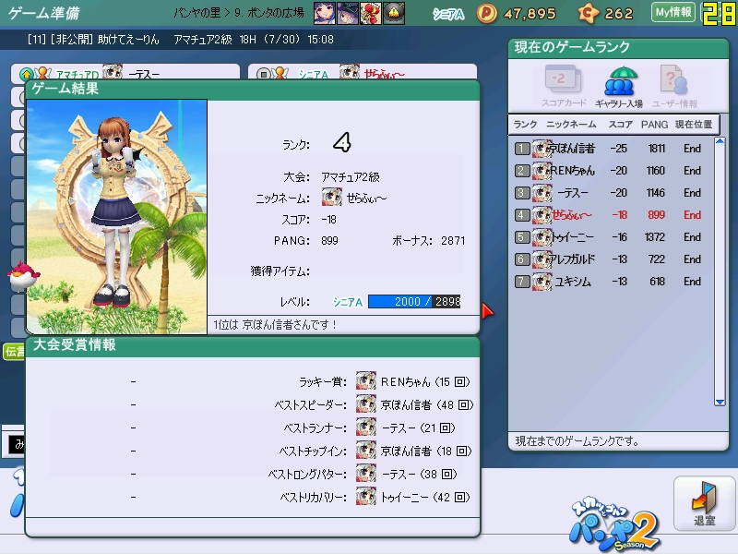Select the red highlighted せらふぃ〜 rank row

click(612, 215)
